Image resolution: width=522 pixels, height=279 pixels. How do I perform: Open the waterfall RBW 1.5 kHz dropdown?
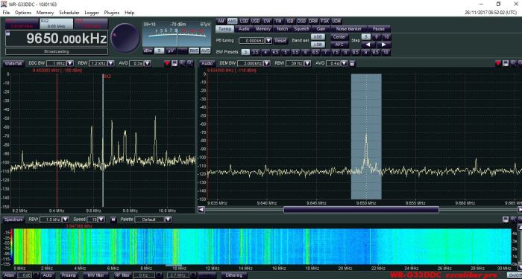pos(66,219)
